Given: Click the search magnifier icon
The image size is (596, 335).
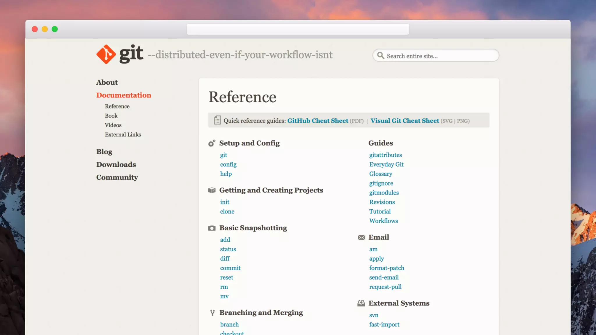Looking at the screenshot, I should click(380, 55).
